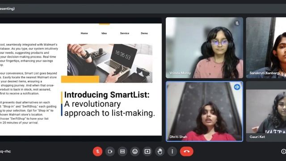This screenshot has height=161, width=286.
Task: Click the Idea slide navigation item
Action: pyautogui.click(x=104, y=33)
